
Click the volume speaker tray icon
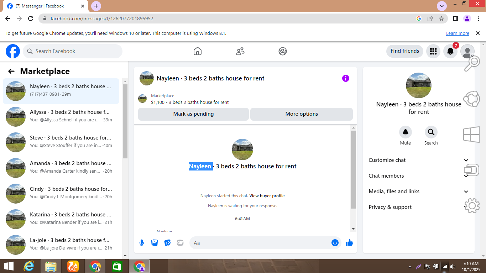pyautogui.click(x=453, y=266)
